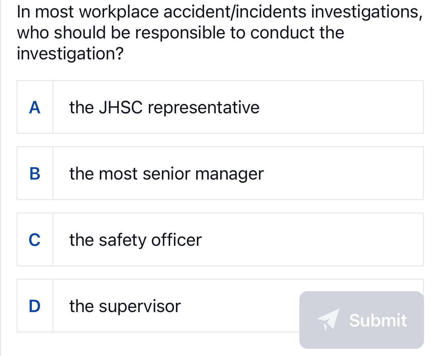Select the letter A option marker

35,107
